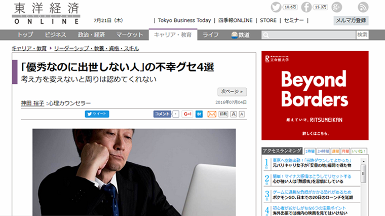Click the 印刷 print icon

223,114
